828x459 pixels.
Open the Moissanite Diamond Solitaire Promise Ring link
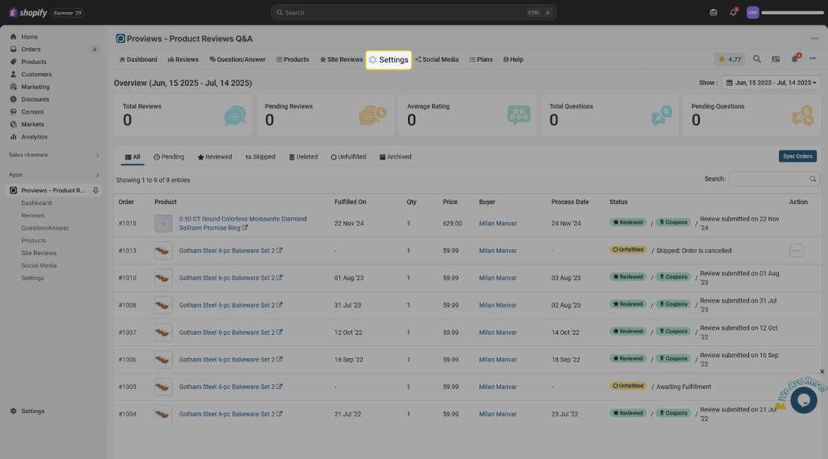click(242, 223)
